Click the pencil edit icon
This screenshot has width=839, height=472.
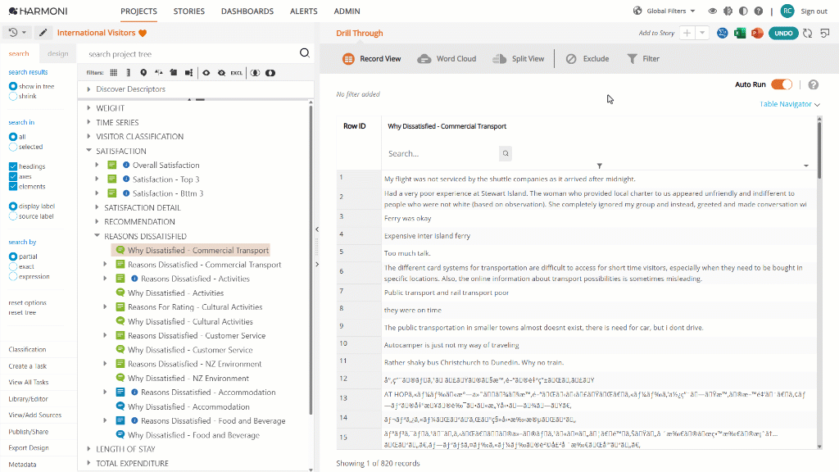tap(43, 33)
